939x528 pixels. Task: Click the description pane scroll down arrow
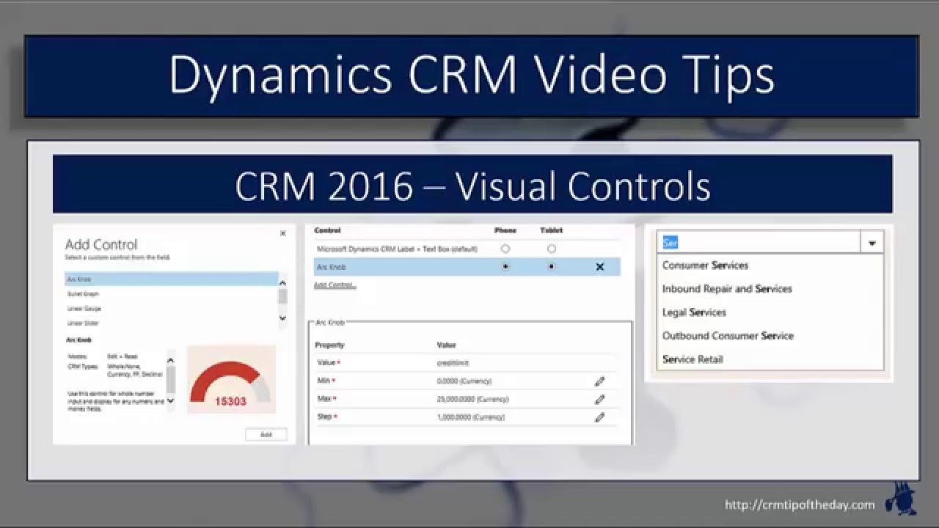[x=171, y=401]
